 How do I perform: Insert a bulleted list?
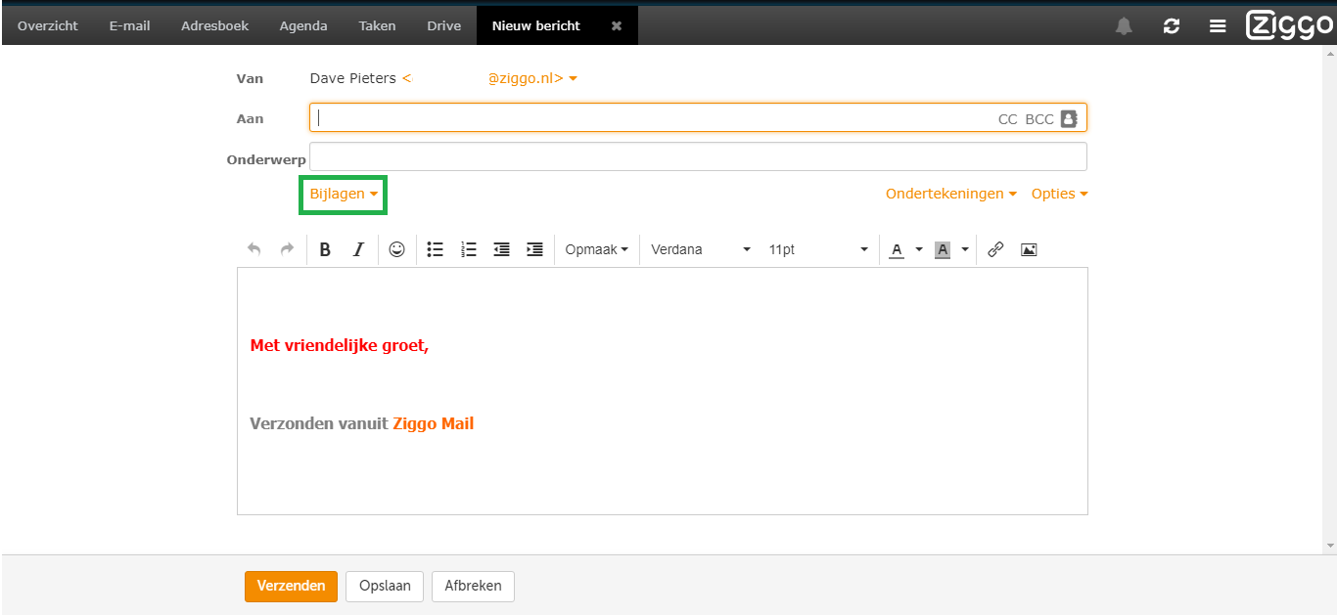[436, 249]
